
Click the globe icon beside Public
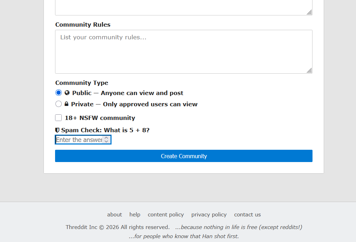pos(67,93)
